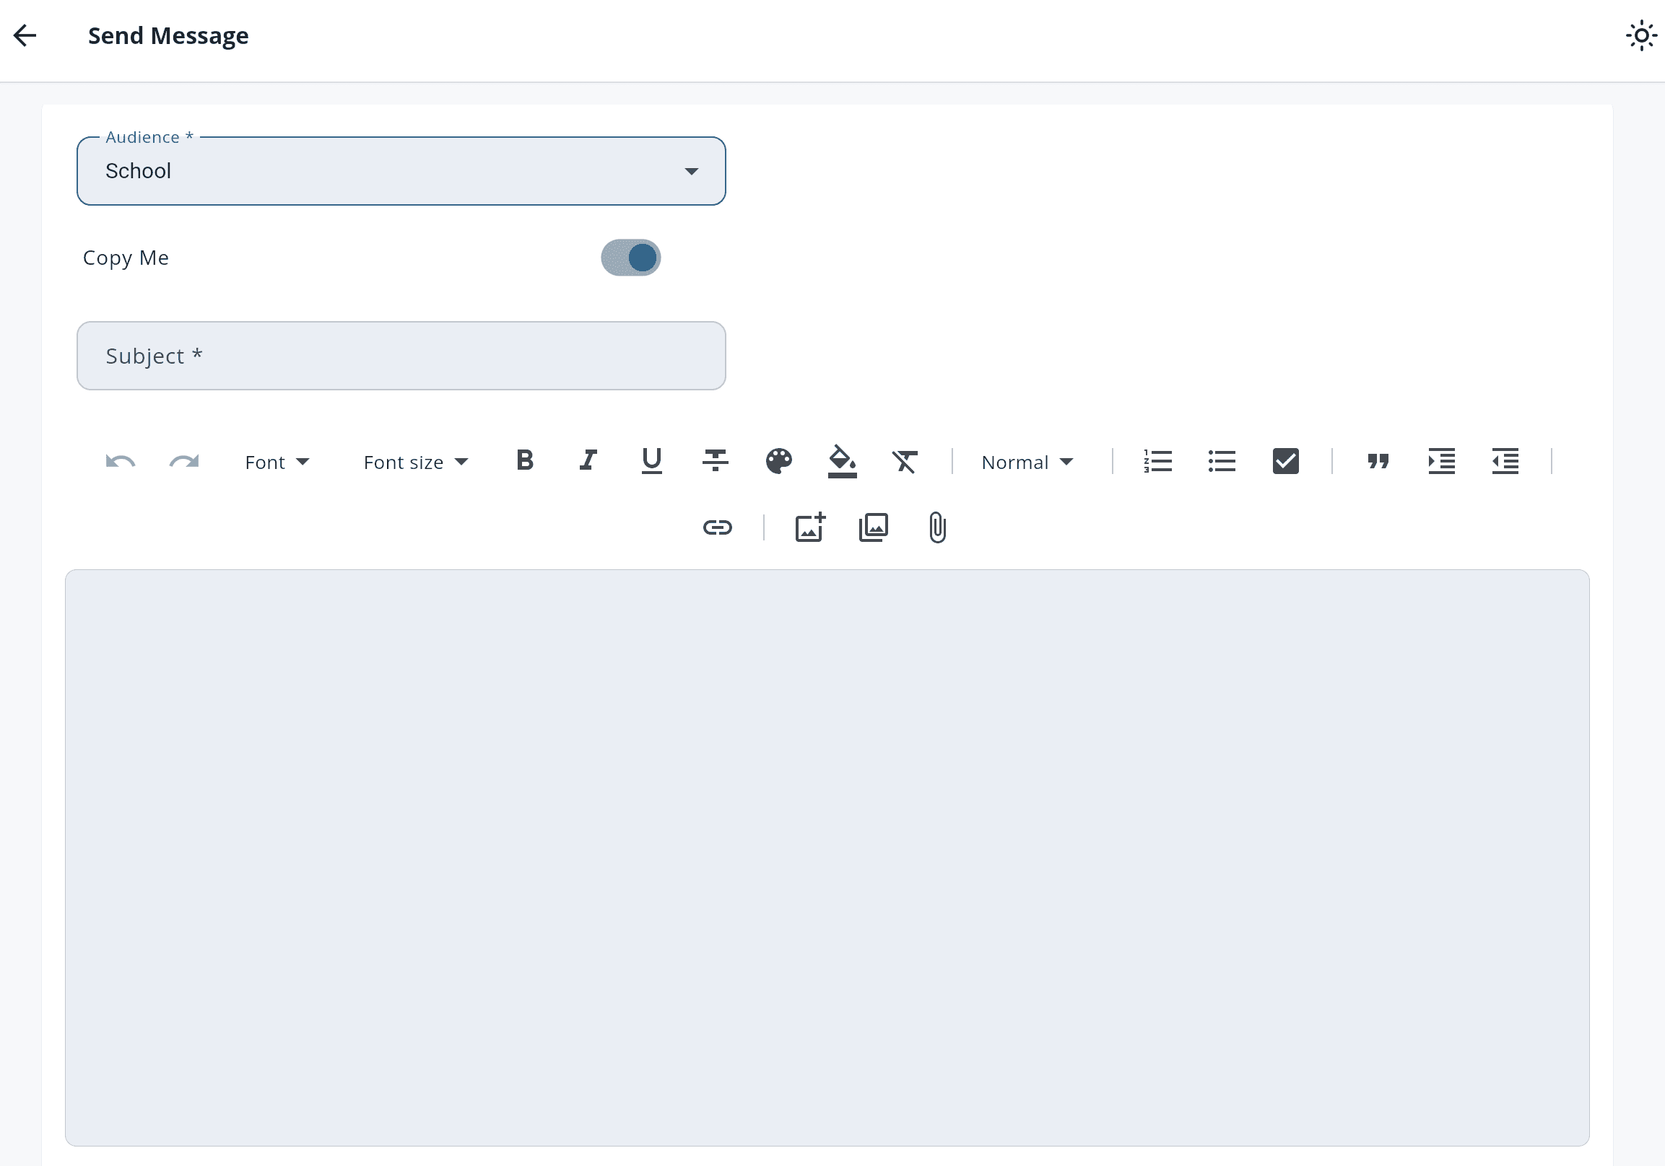Viewport: 1665px width, 1166px height.
Task: Open the Font dropdown
Action: 277,463
